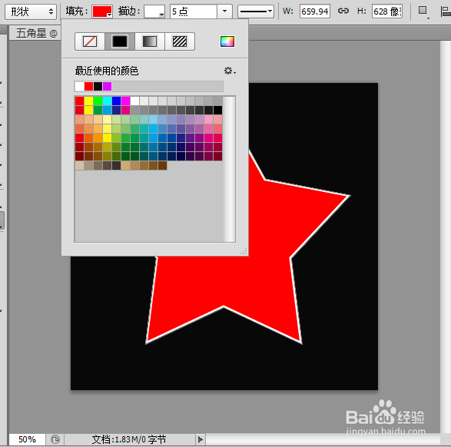Open the path alignment icon
The width and height of the screenshot is (451, 447).
click(x=446, y=12)
